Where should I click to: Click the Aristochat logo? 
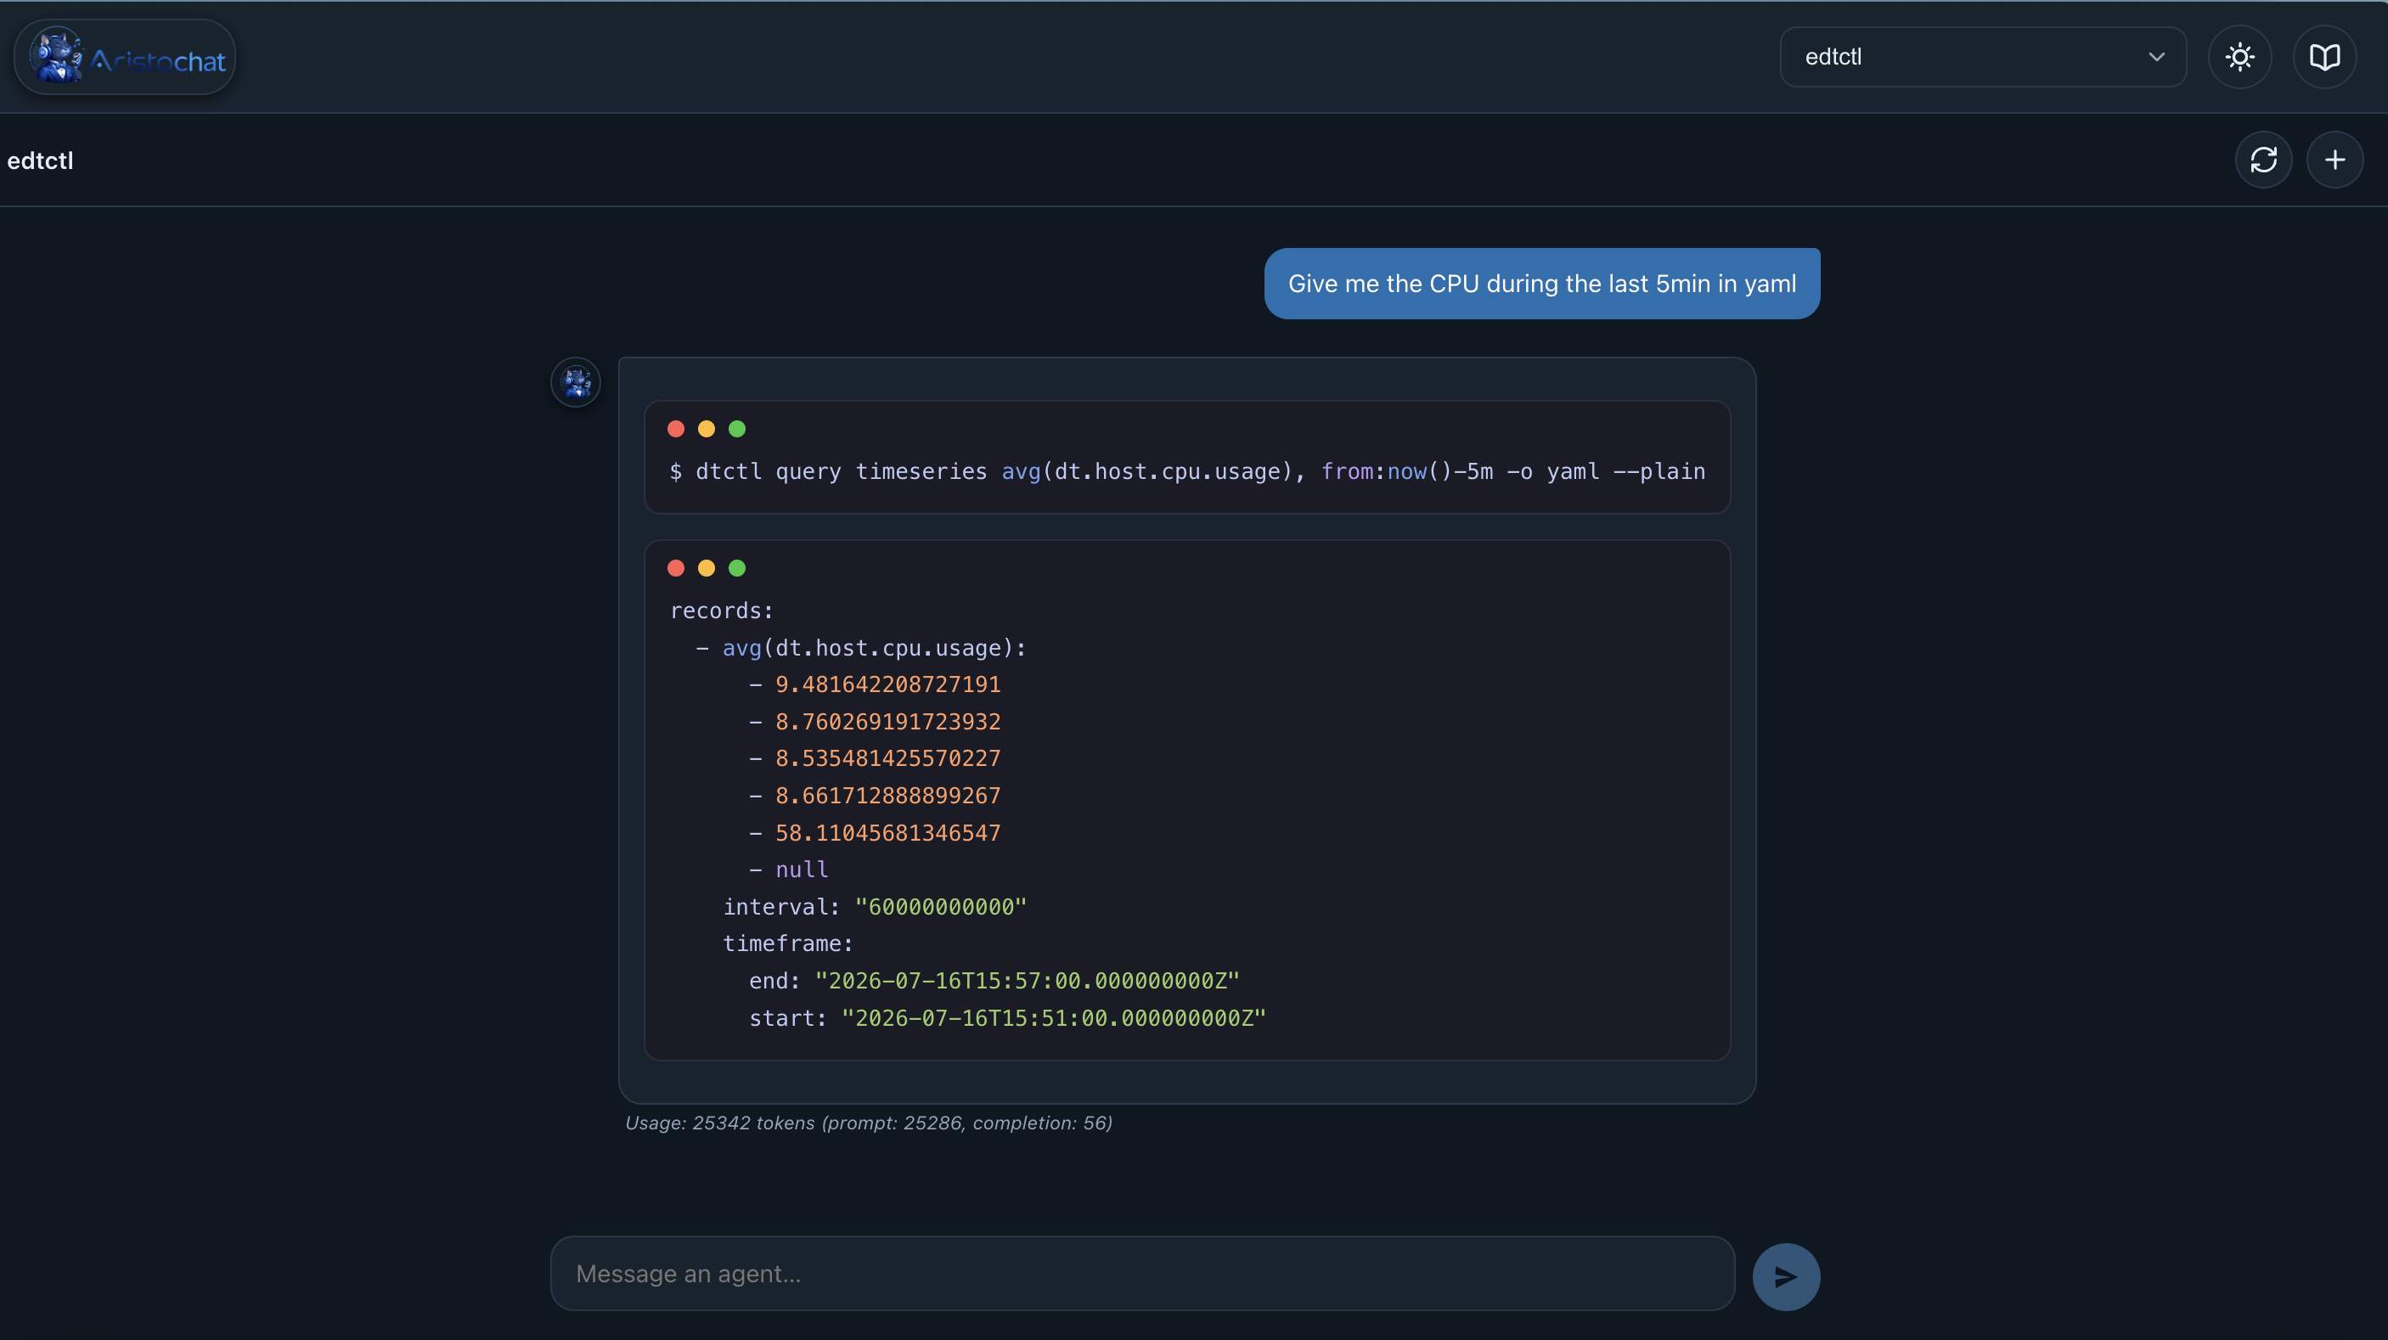point(125,58)
